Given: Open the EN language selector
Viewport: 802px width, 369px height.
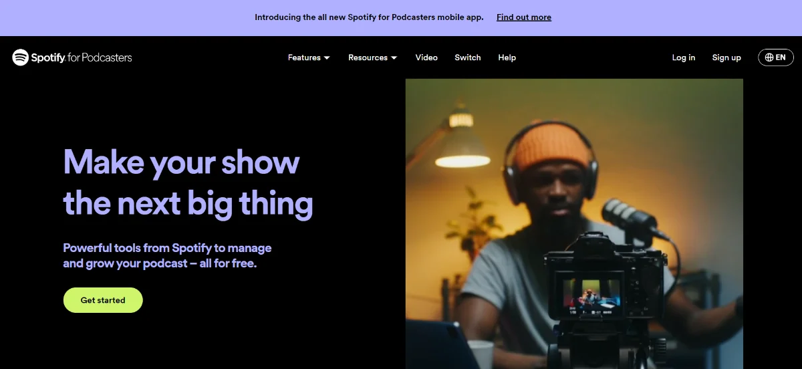Looking at the screenshot, I should pyautogui.click(x=775, y=57).
